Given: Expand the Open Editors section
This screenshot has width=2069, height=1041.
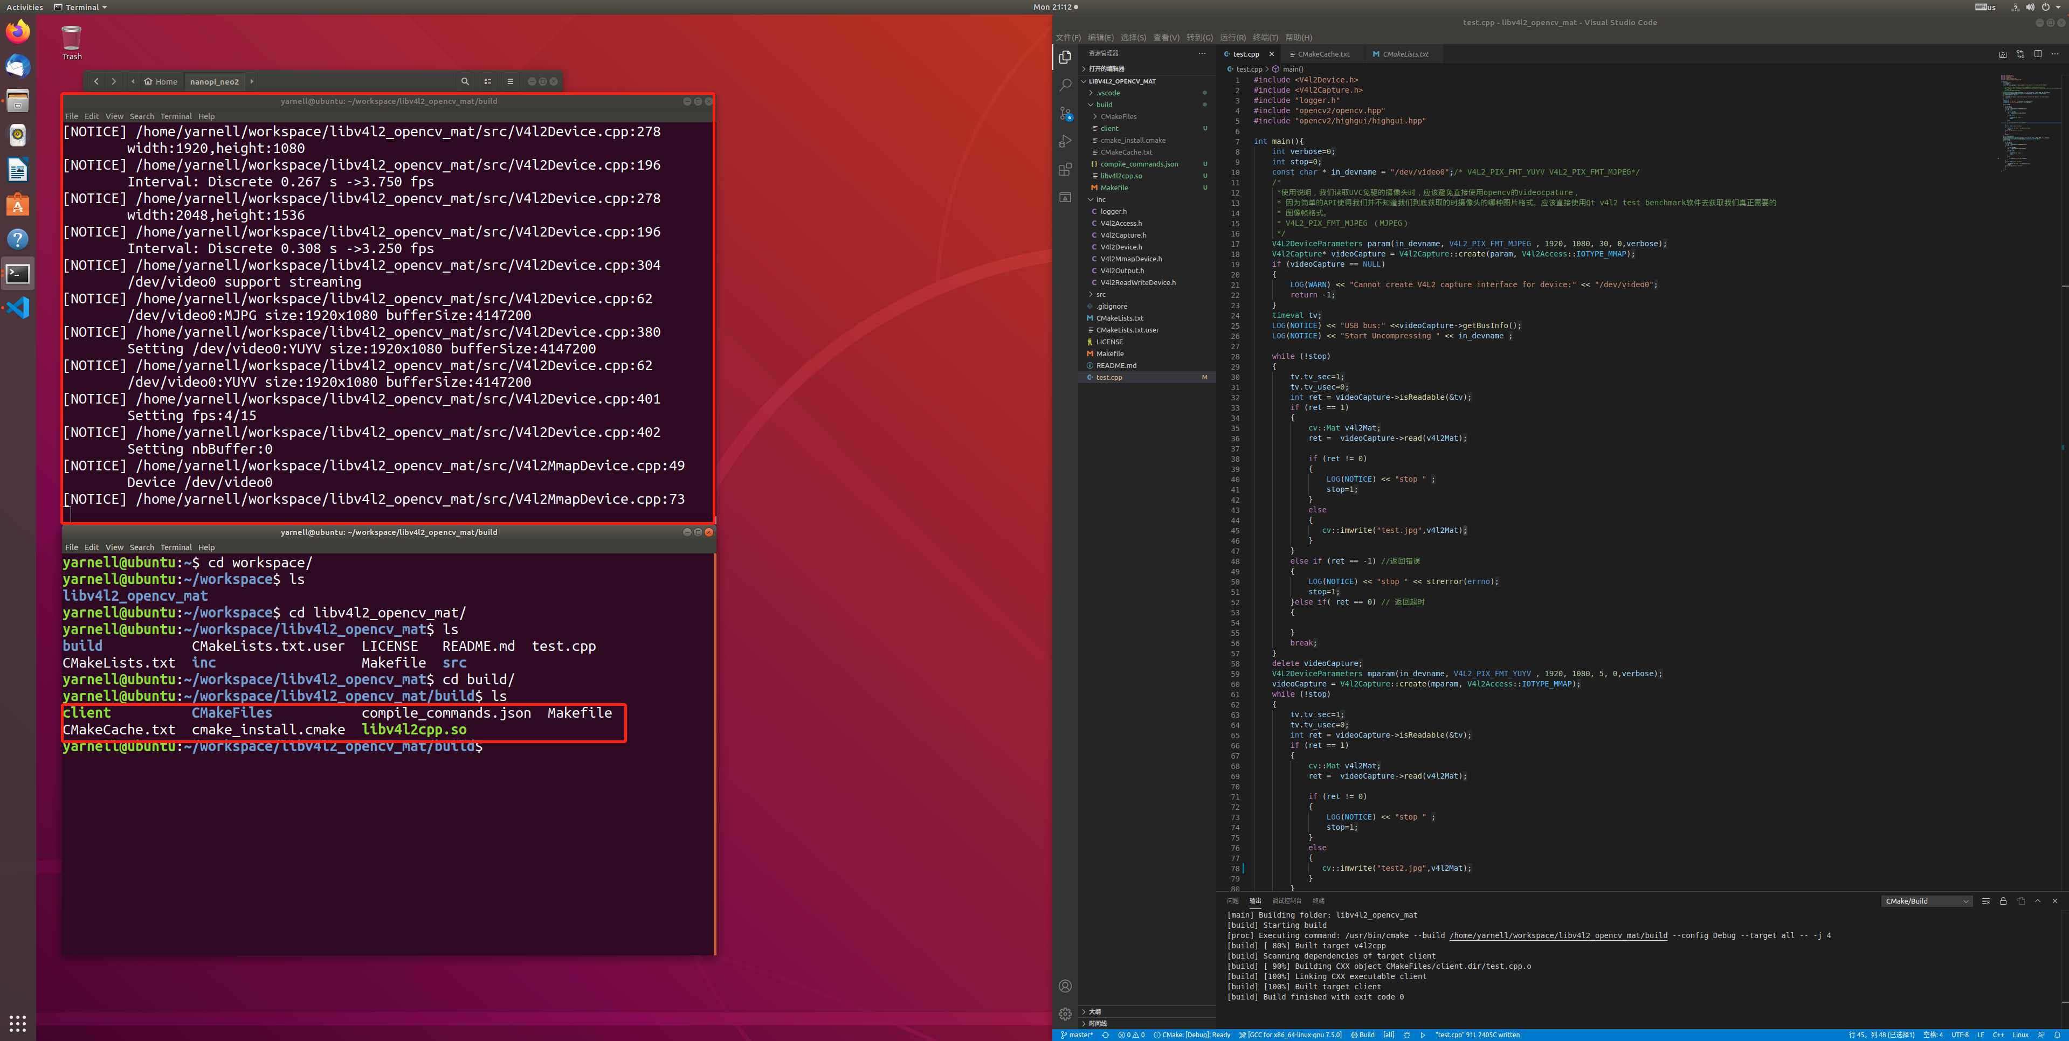Looking at the screenshot, I should pyautogui.click(x=1147, y=69).
